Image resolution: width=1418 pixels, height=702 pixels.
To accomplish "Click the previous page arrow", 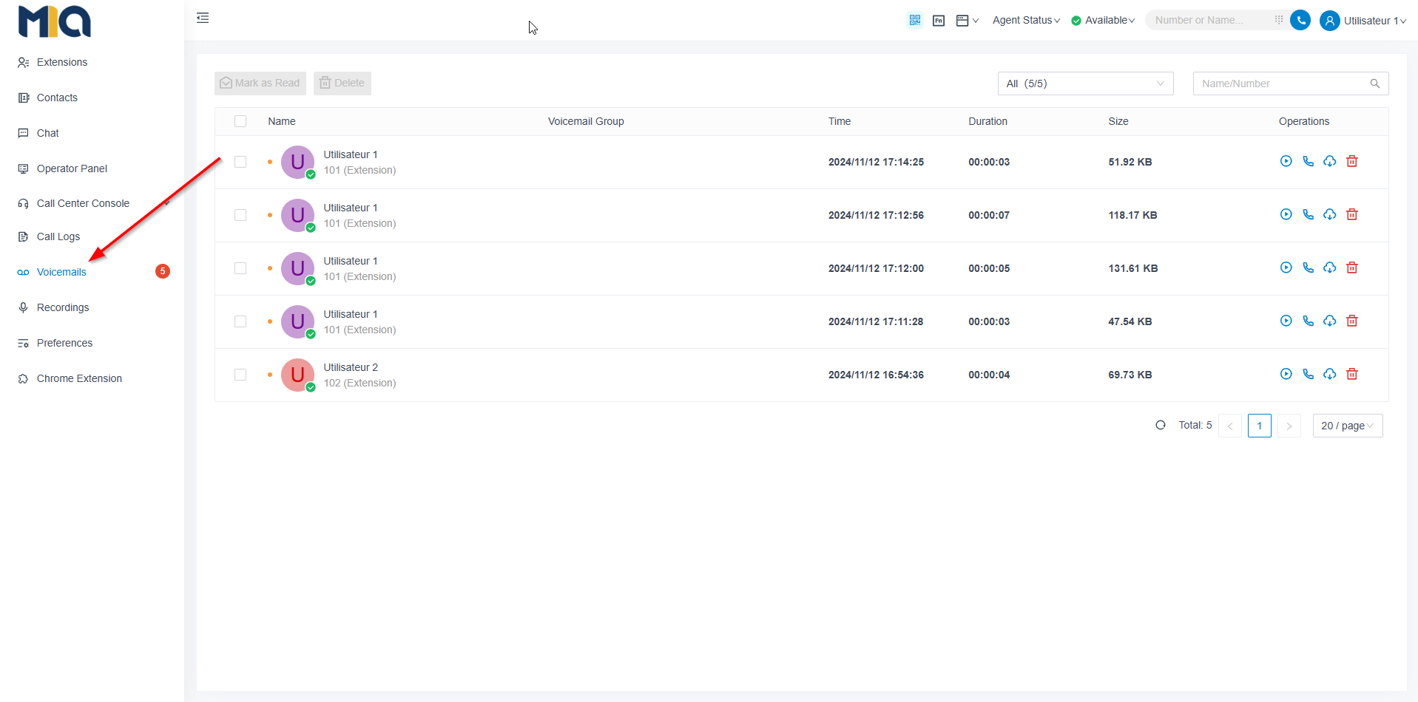I will (x=1230, y=426).
